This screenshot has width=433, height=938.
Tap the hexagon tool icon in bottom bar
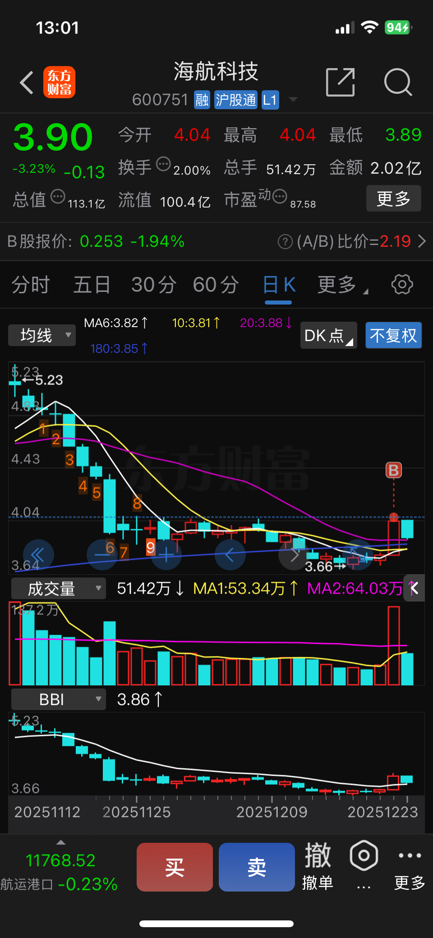(364, 855)
